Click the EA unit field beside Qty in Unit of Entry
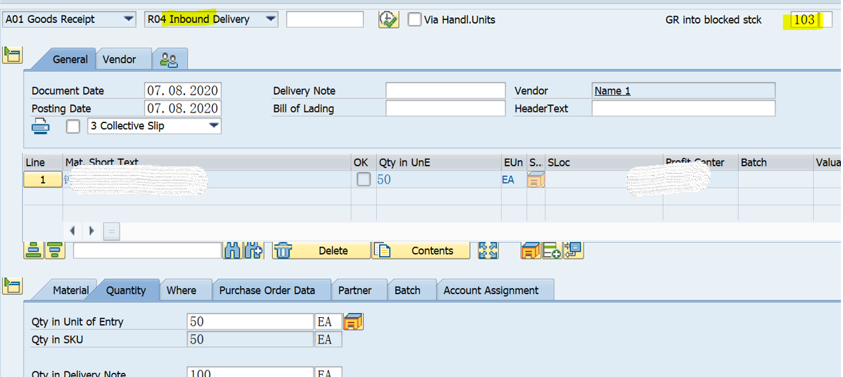This screenshot has width=843, height=377. click(x=328, y=321)
